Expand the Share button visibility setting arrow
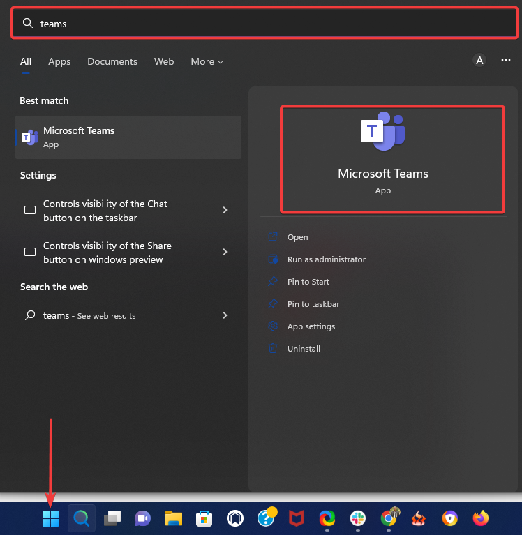Viewport: 522px width, 535px height. [225, 252]
